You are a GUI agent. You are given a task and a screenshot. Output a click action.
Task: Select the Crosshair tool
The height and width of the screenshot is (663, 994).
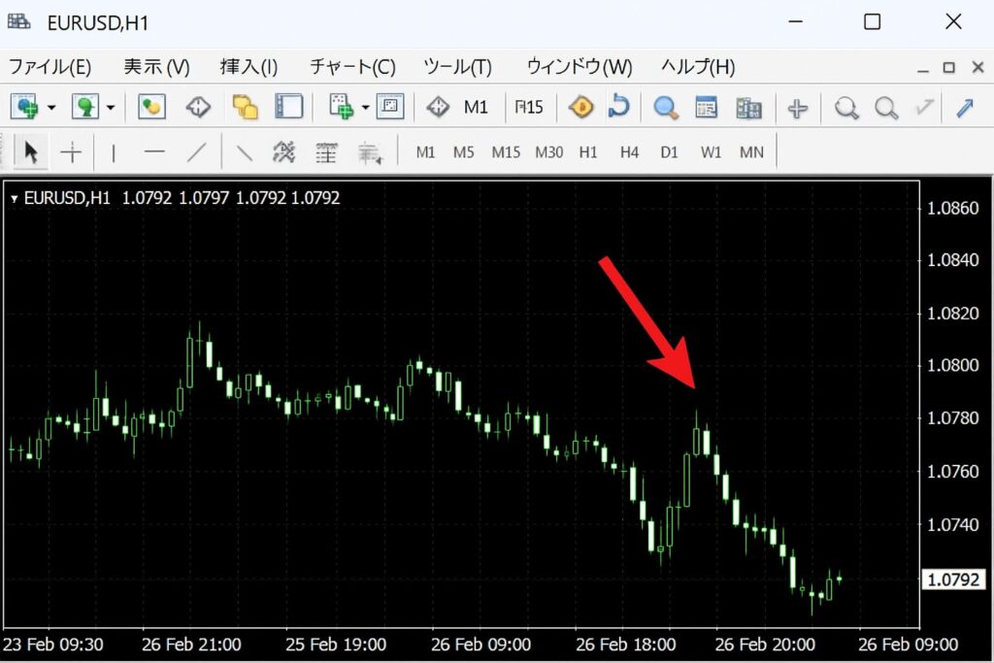click(x=70, y=153)
